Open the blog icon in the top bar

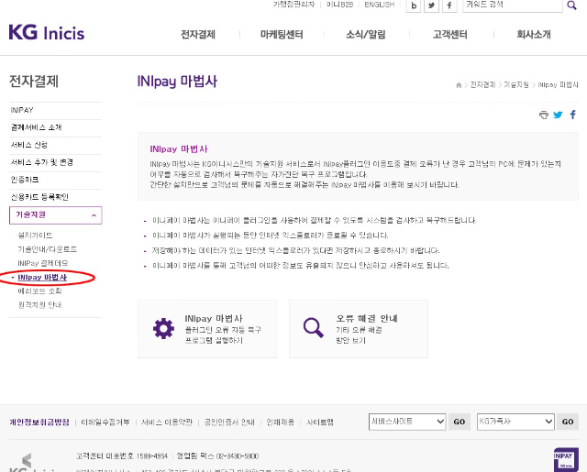pyautogui.click(x=414, y=5)
